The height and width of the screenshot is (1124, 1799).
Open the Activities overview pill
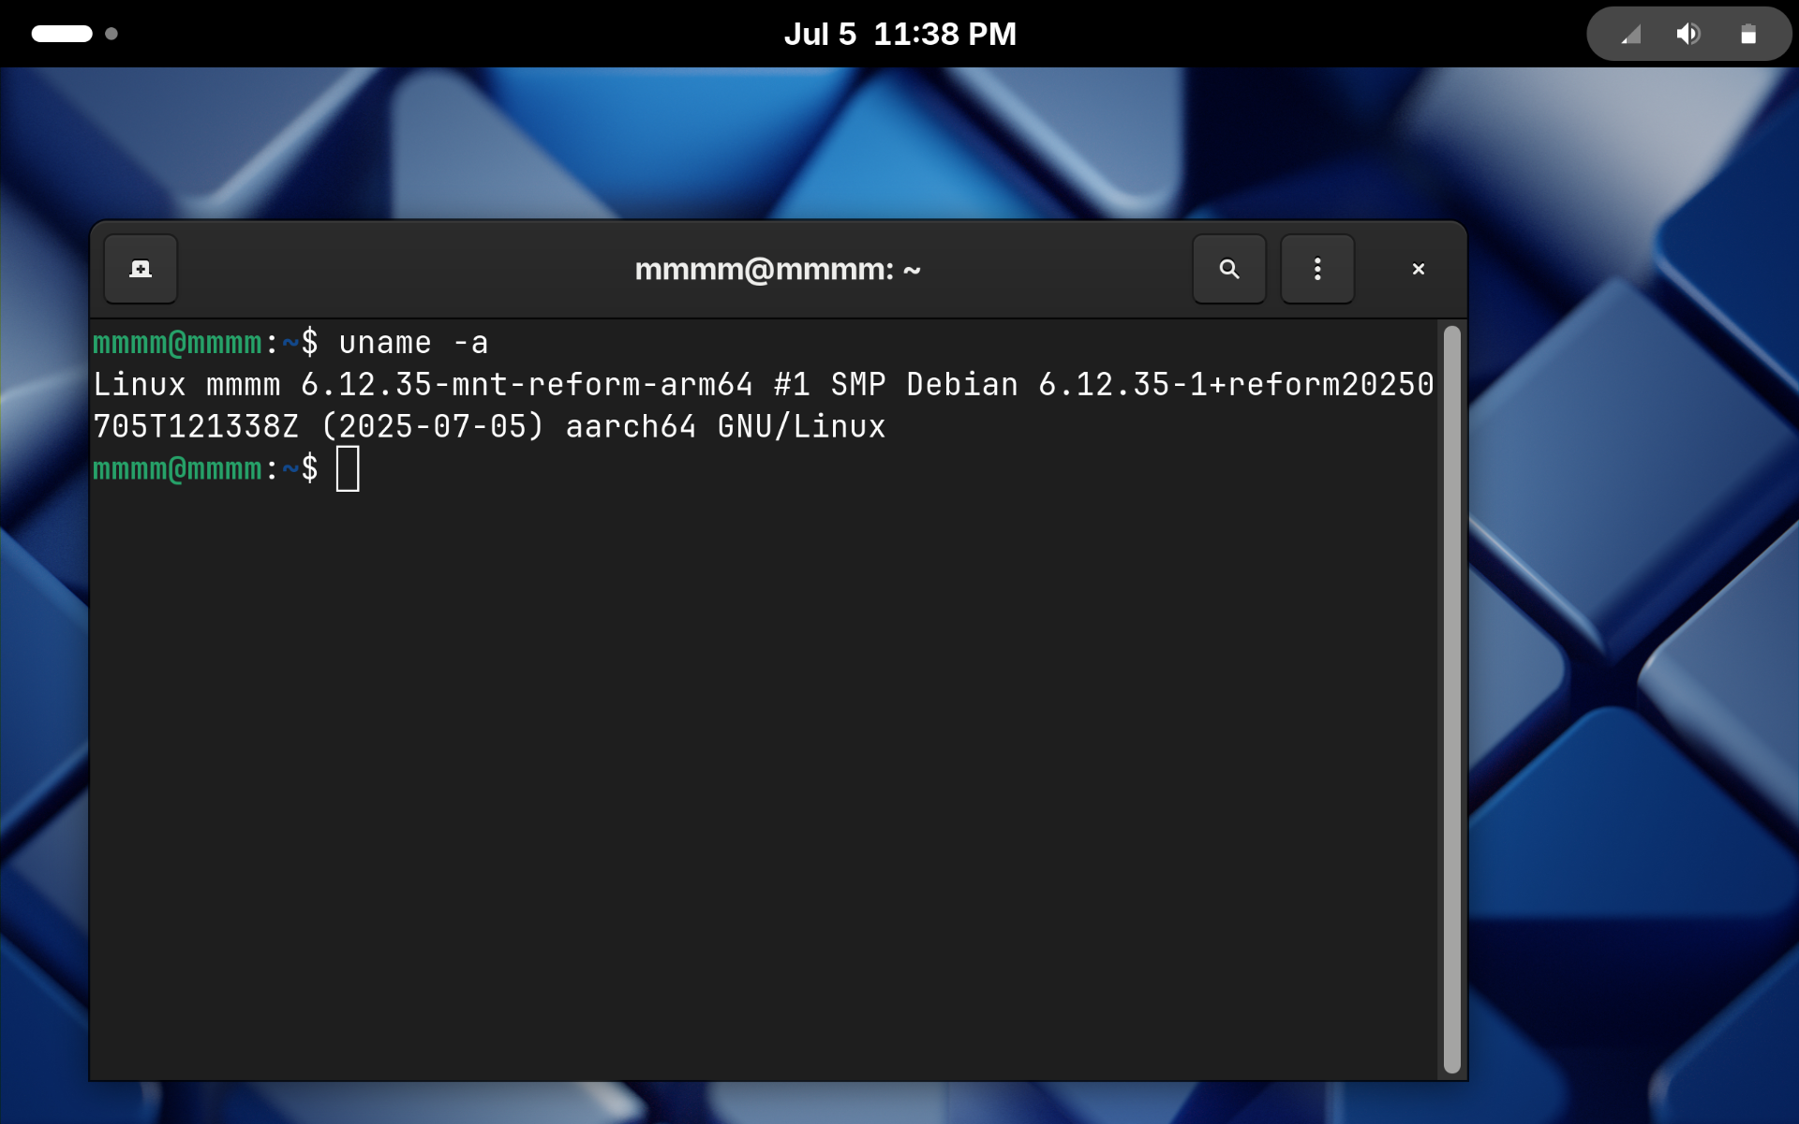pos(62,34)
